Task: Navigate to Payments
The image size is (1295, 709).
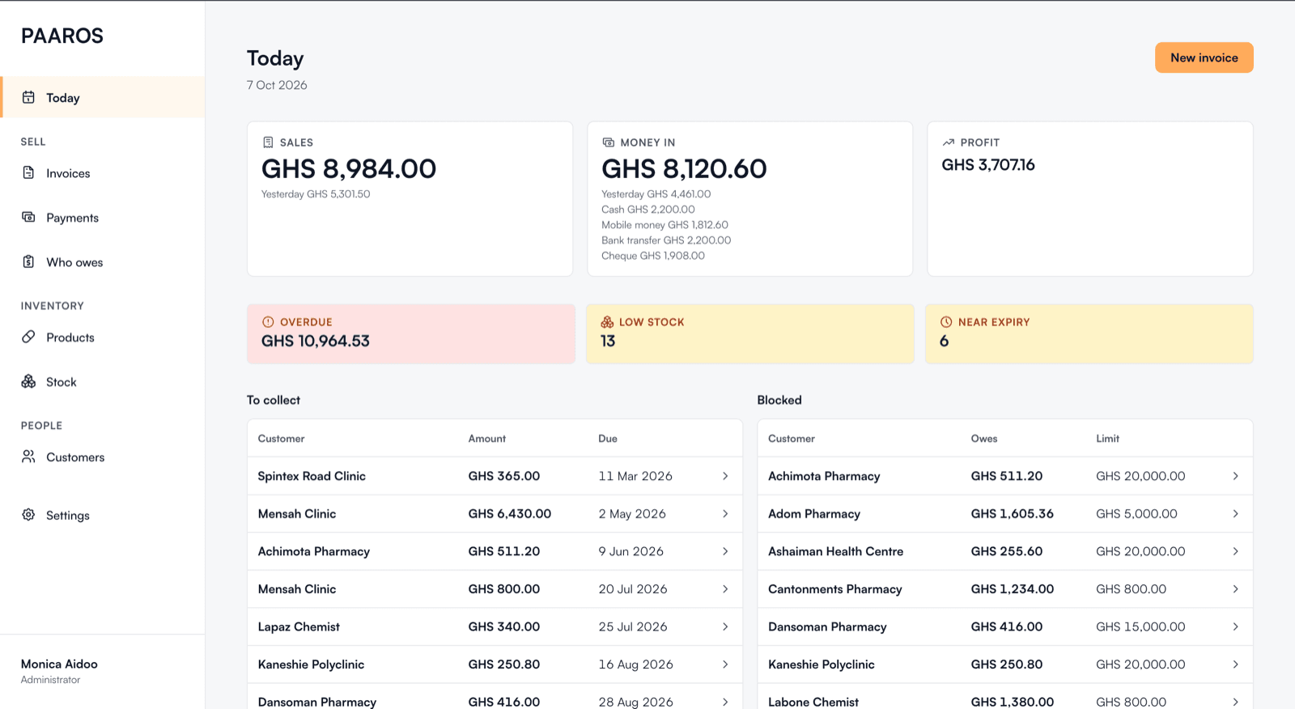Action: pos(103,218)
